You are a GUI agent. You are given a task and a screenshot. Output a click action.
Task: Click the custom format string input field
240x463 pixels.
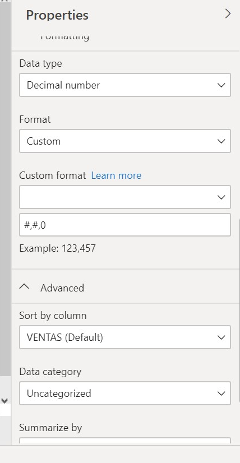tap(124, 225)
